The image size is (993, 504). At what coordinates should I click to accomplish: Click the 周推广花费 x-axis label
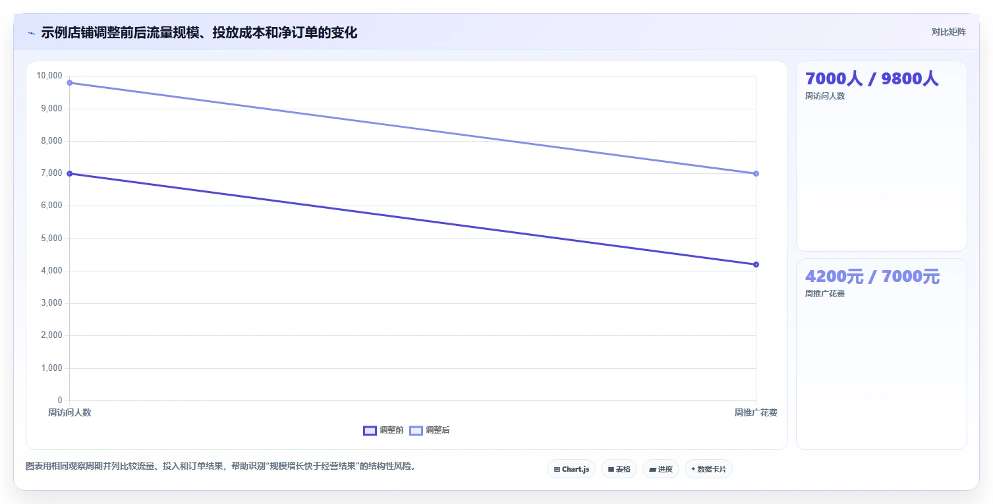click(756, 412)
